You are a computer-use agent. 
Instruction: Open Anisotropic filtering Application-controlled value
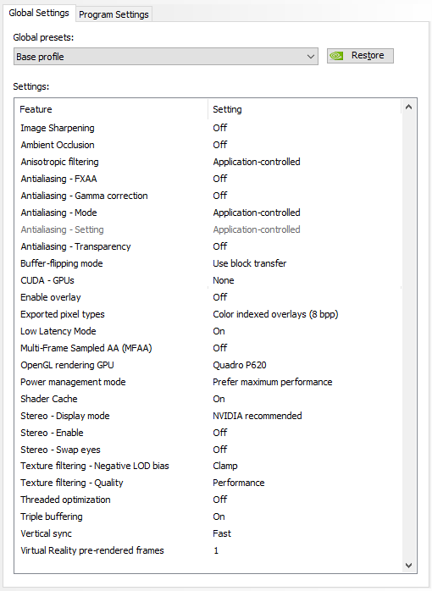click(257, 162)
